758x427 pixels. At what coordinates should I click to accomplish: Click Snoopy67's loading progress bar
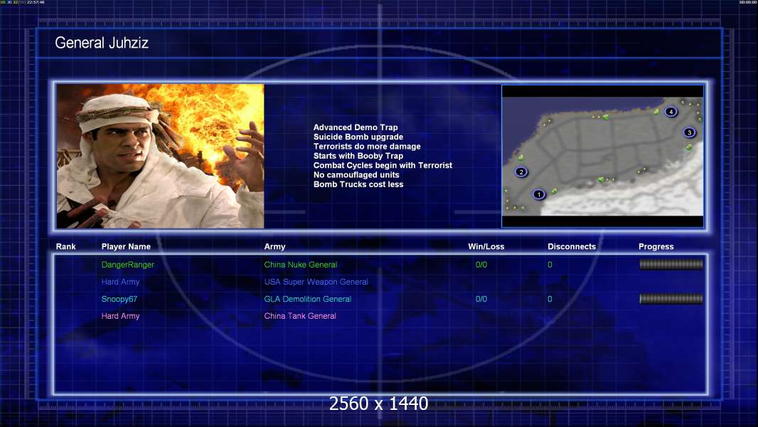(x=671, y=299)
